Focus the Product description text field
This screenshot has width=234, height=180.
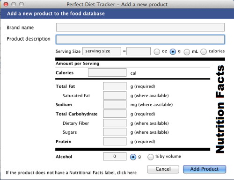click(x=140, y=39)
